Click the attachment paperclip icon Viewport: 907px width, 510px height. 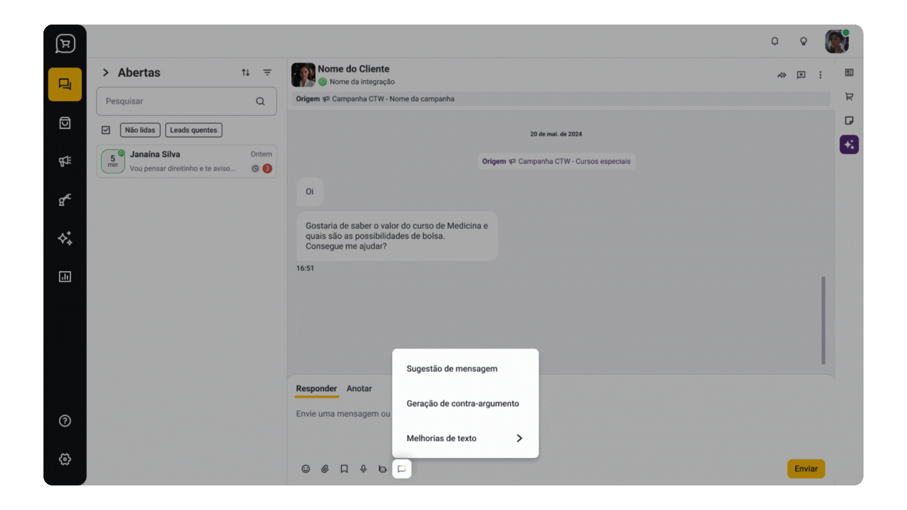(325, 469)
